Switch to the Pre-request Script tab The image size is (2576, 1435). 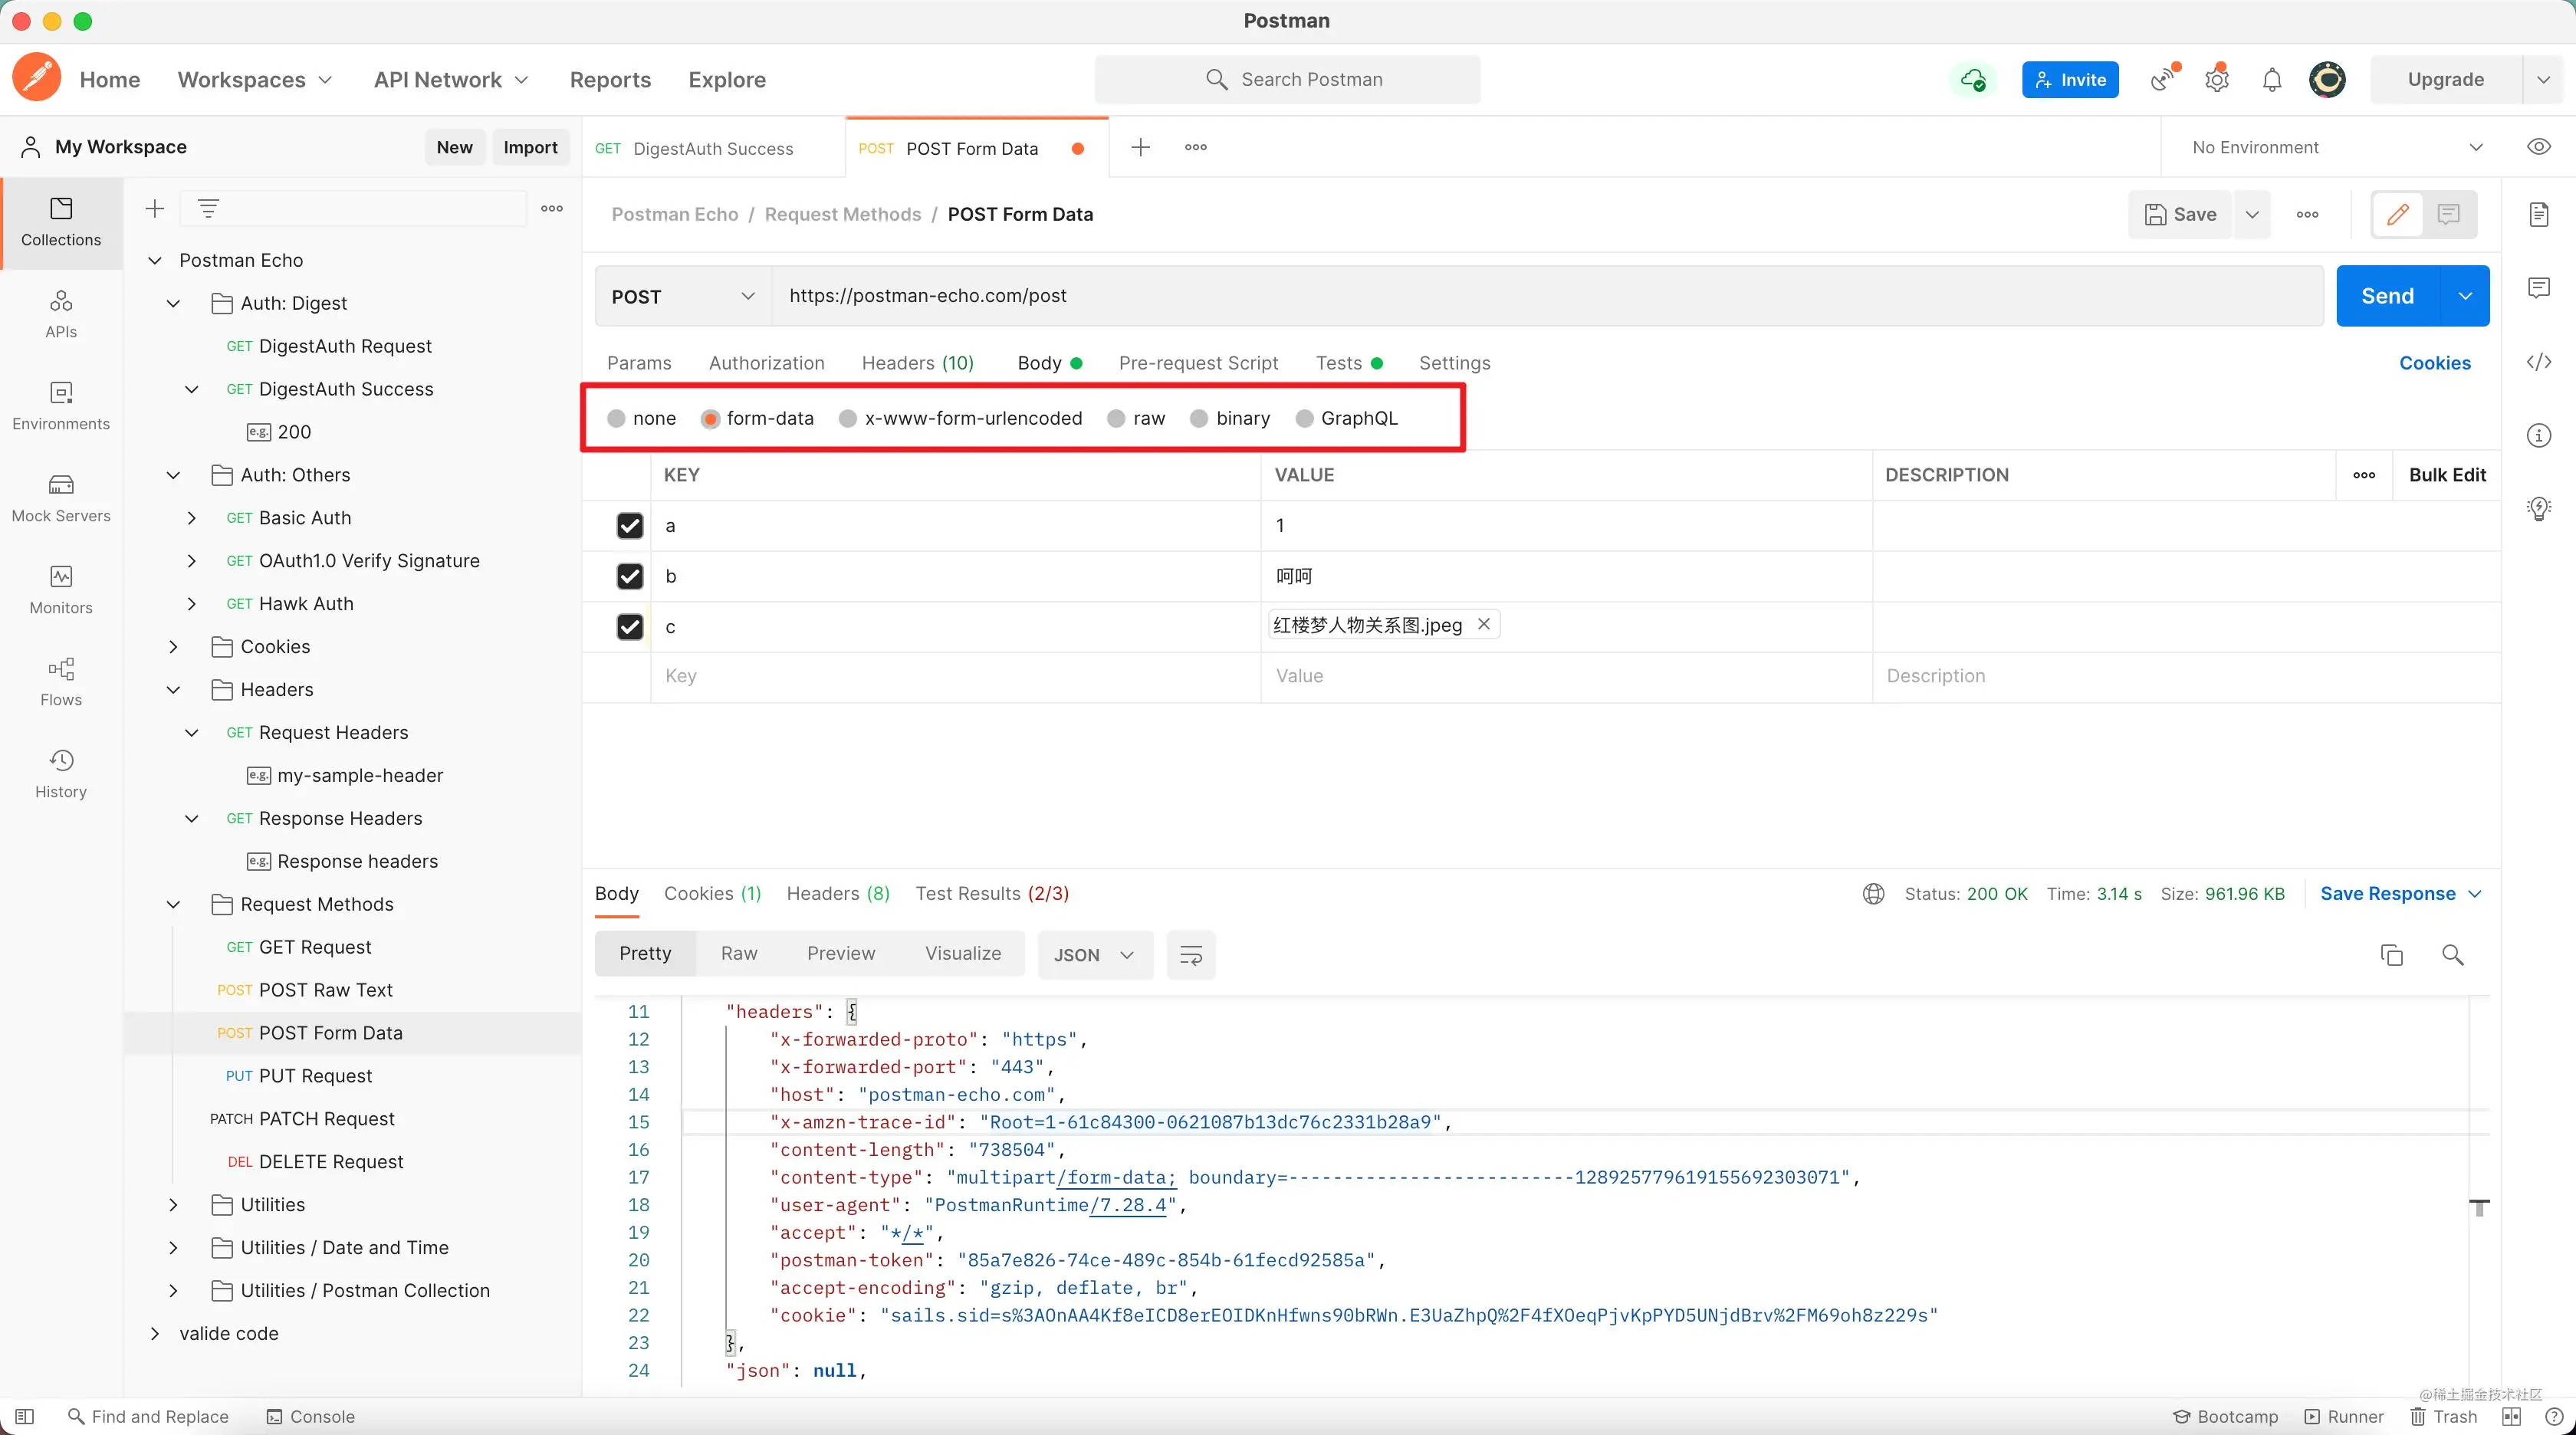coord(1198,363)
